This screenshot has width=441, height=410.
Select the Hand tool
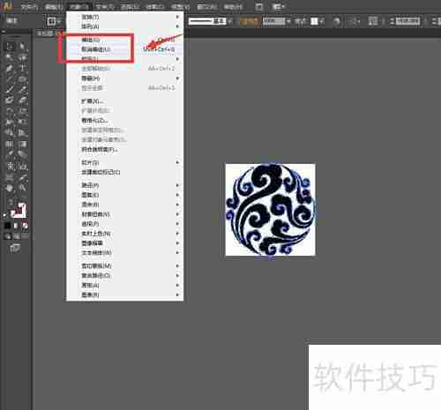click(x=10, y=188)
